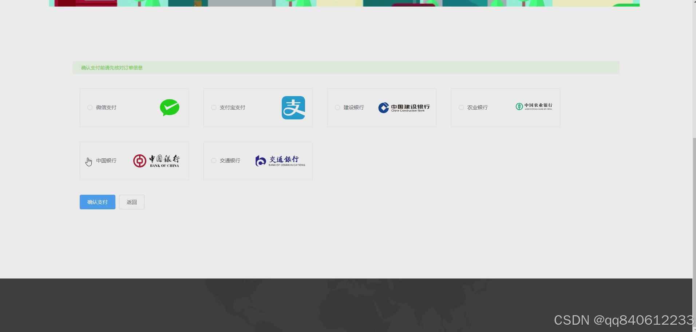This screenshot has width=696, height=332.
Task: Click the 确认支付 confirm payment button
Action: (97, 202)
